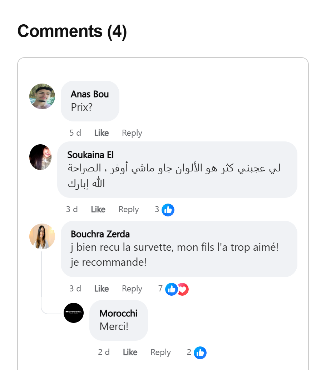Reply to Anas Bou's comment
This screenshot has width=326, height=370.
click(x=132, y=133)
